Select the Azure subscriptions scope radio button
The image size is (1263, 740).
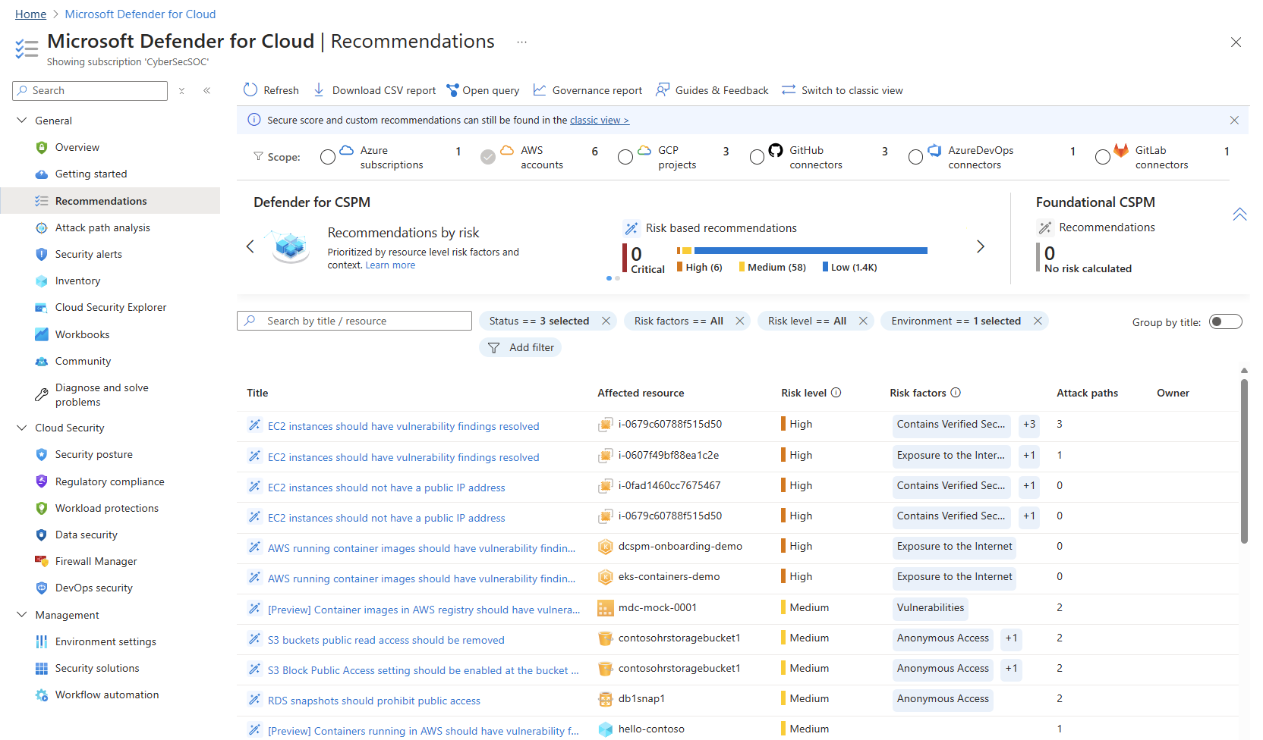[328, 157]
